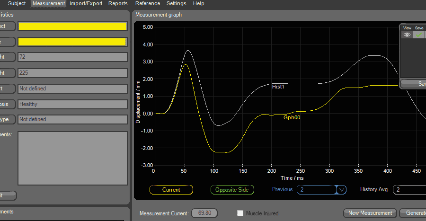Open the Previous dropdown arrow
Viewport: 426px width, 221px height.
click(341, 190)
